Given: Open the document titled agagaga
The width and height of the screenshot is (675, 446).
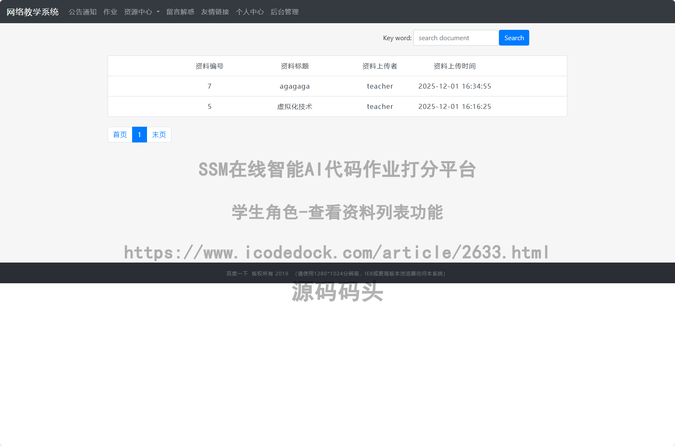Looking at the screenshot, I should click(294, 86).
